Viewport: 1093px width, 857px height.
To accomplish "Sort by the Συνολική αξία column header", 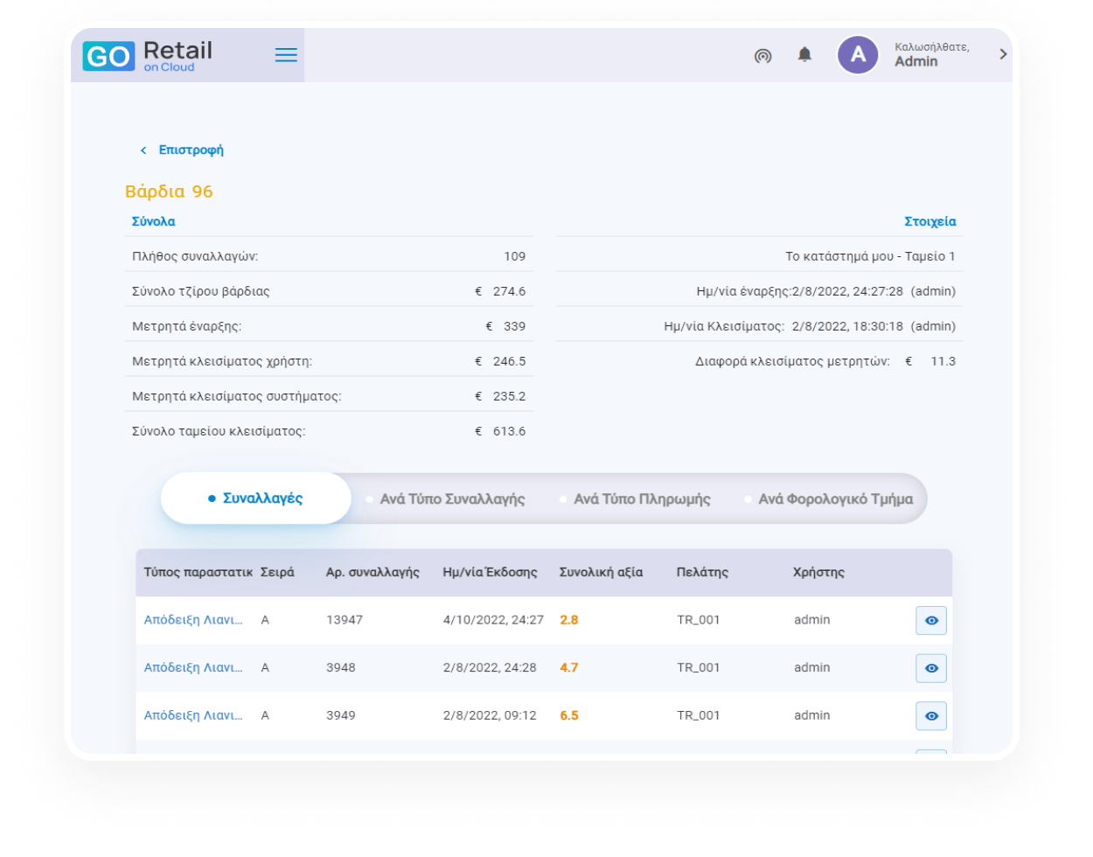I will coord(601,573).
